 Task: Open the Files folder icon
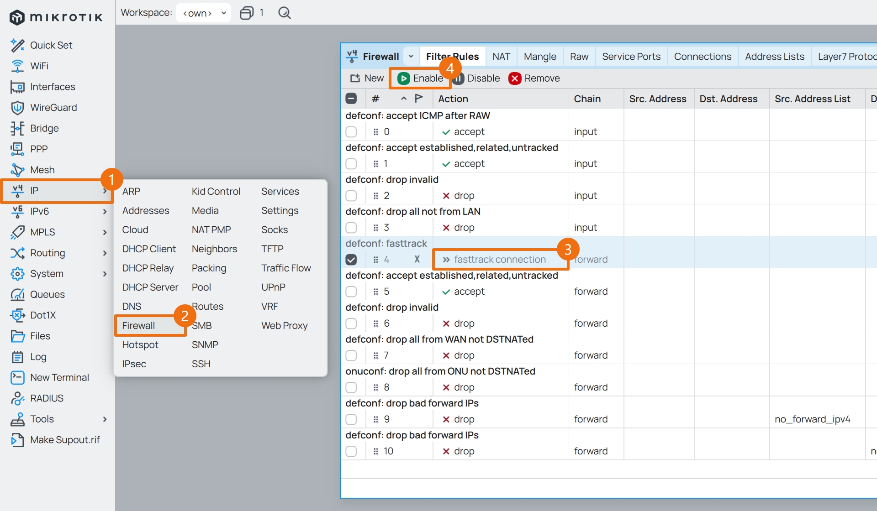coord(17,336)
